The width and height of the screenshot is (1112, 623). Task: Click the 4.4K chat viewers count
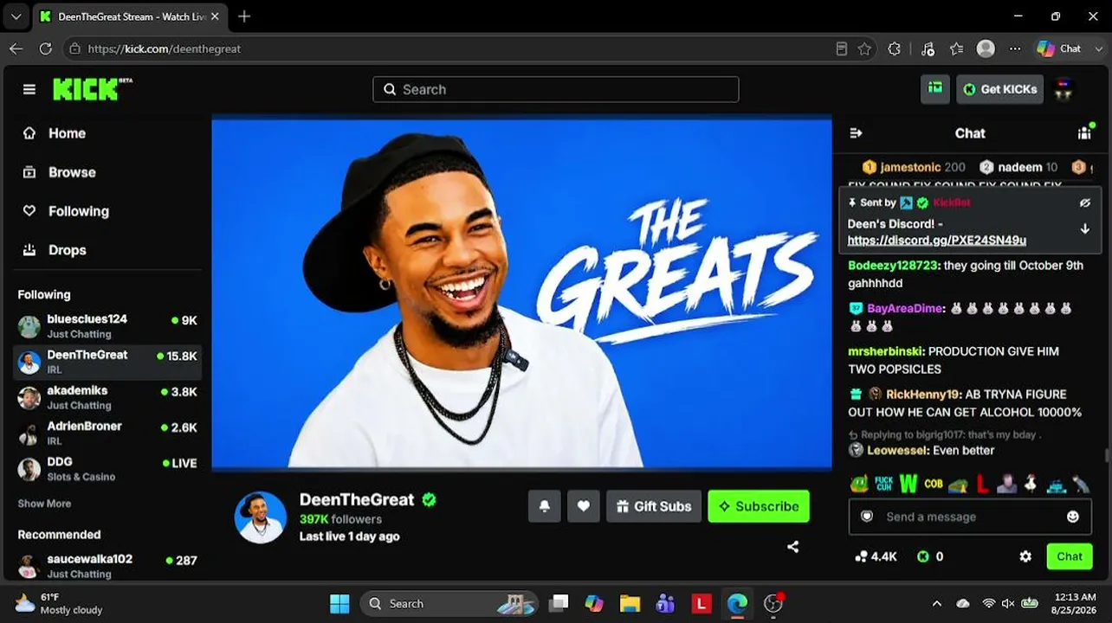coord(876,556)
